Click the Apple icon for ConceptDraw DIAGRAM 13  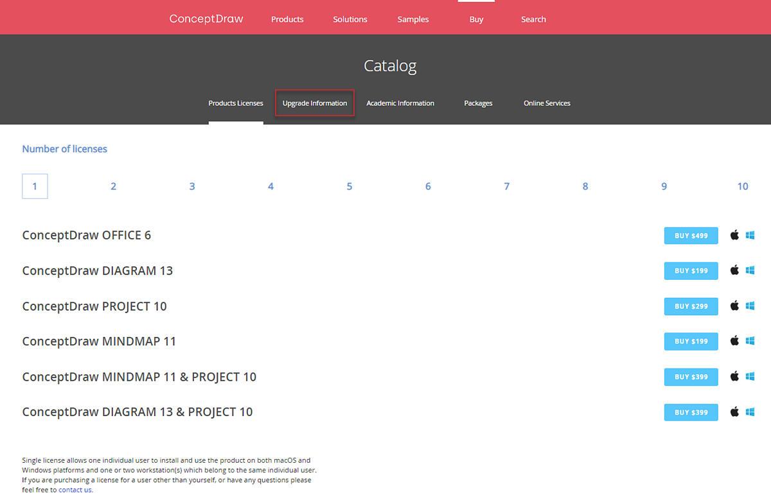click(x=734, y=270)
